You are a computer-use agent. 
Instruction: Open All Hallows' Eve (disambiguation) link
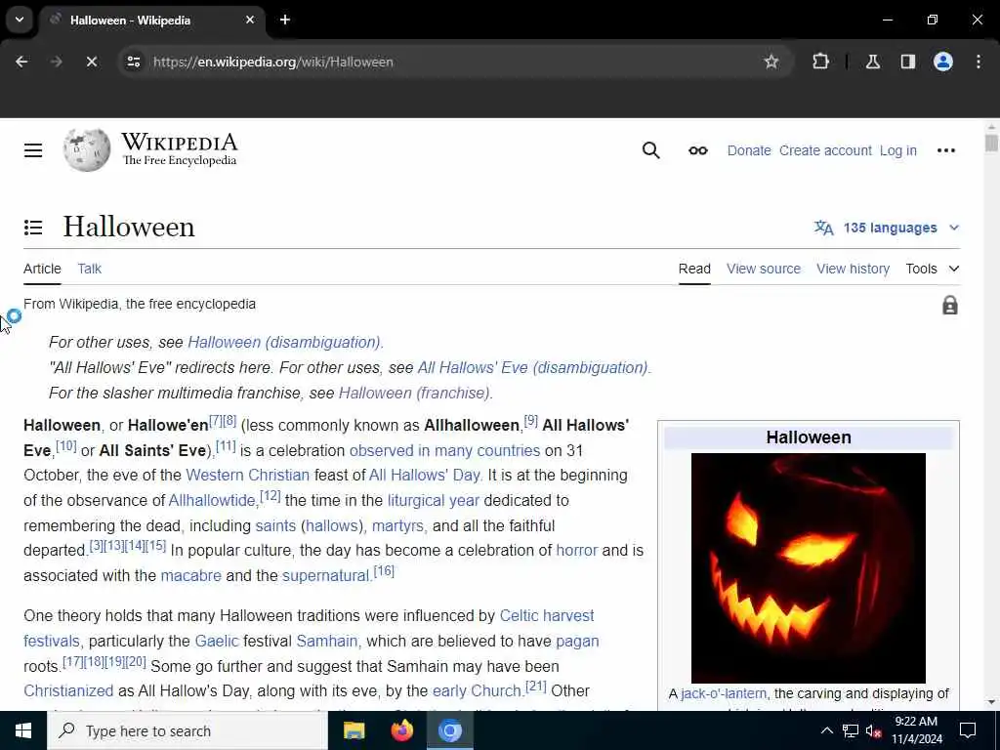tap(532, 367)
